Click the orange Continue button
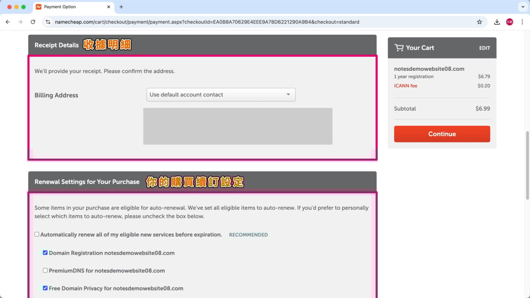530x298 pixels. (x=442, y=134)
